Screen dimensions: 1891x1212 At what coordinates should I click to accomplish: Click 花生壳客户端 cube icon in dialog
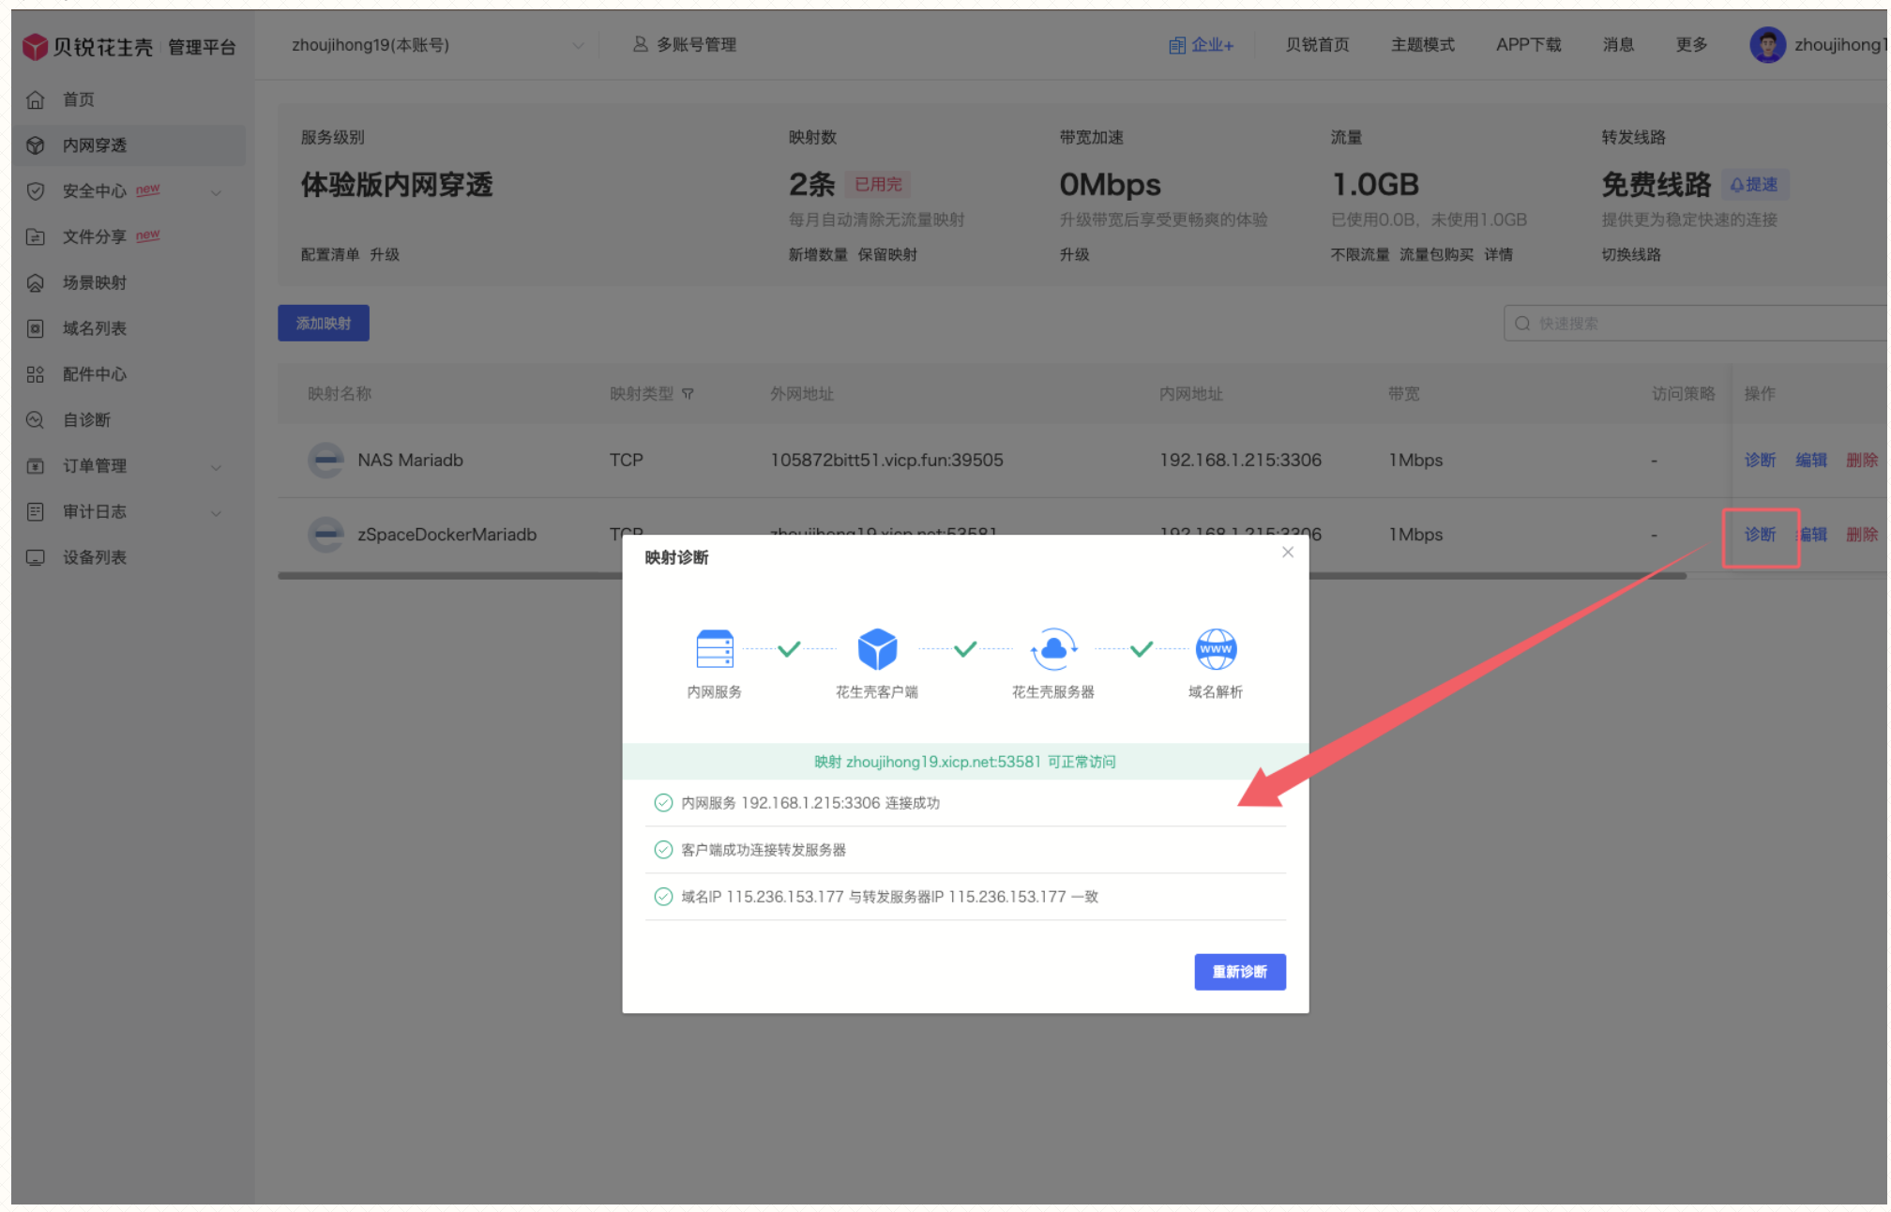coord(878,649)
